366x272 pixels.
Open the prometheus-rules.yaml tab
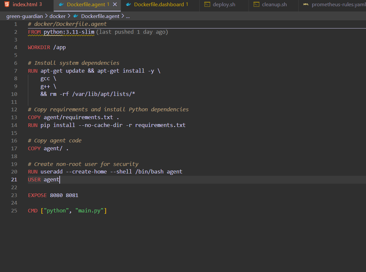tap(332, 5)
